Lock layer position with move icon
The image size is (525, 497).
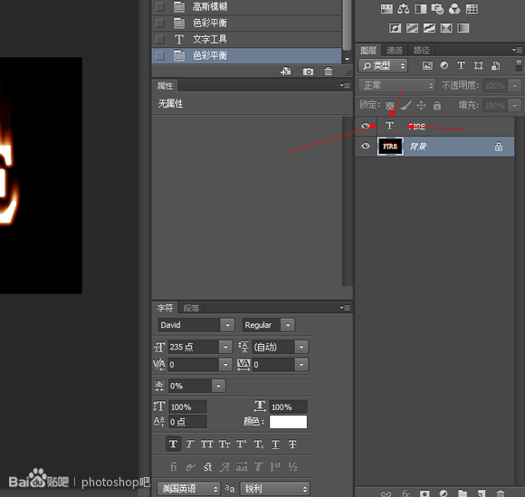pyautogui.click(x=421, y=106)
